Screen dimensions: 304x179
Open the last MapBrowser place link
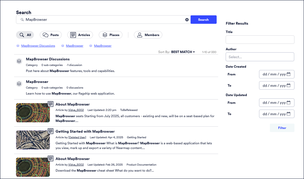103,46
